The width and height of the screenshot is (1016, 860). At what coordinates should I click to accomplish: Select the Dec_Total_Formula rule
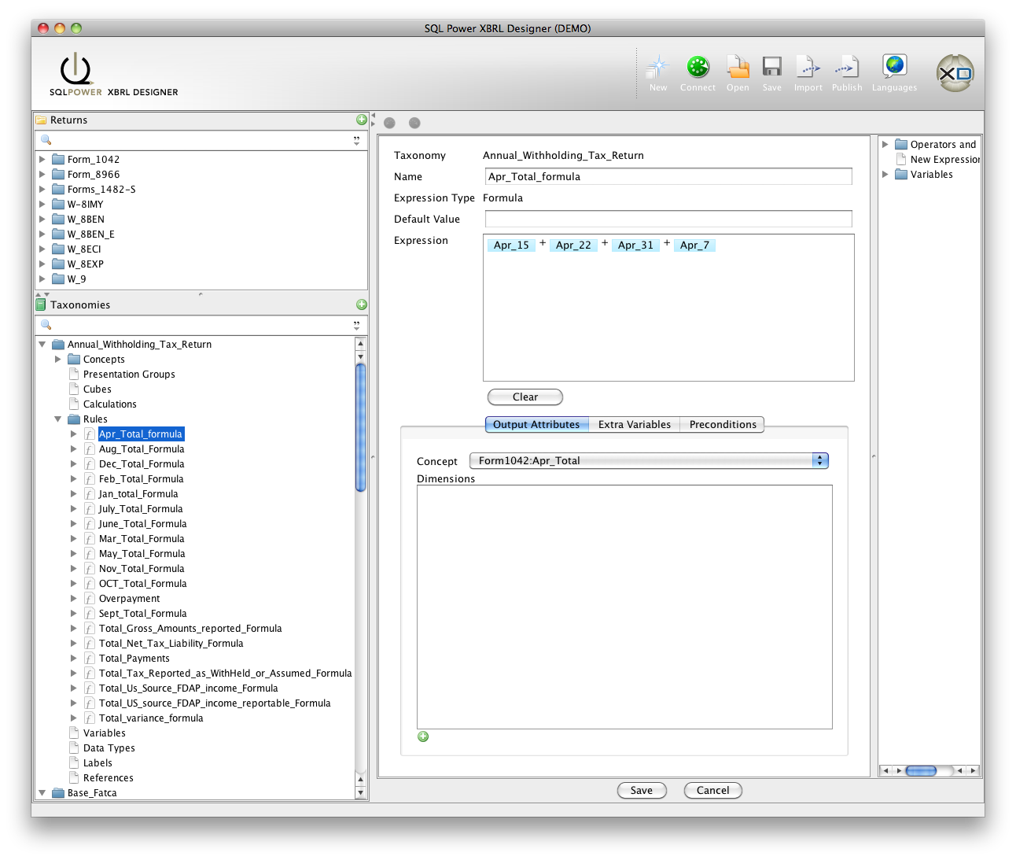(142, 463)
